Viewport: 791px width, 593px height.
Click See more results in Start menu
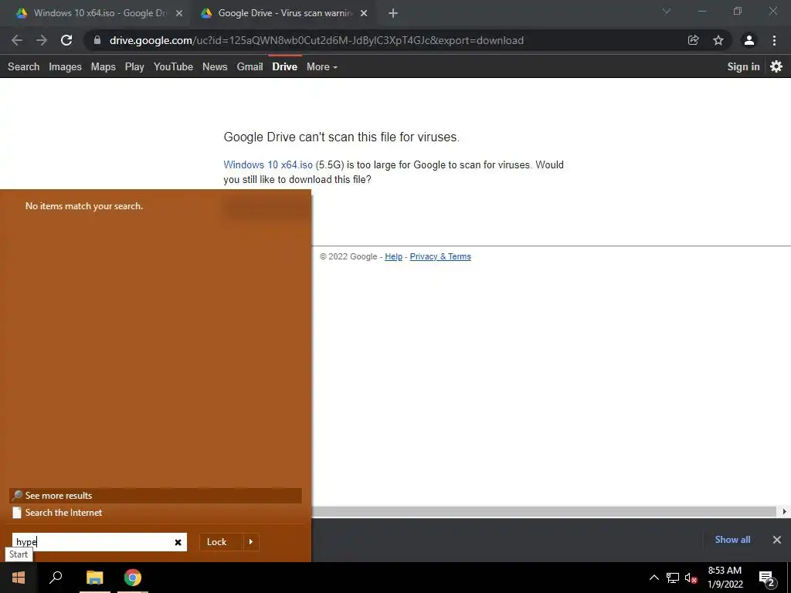tap(155, 495)
